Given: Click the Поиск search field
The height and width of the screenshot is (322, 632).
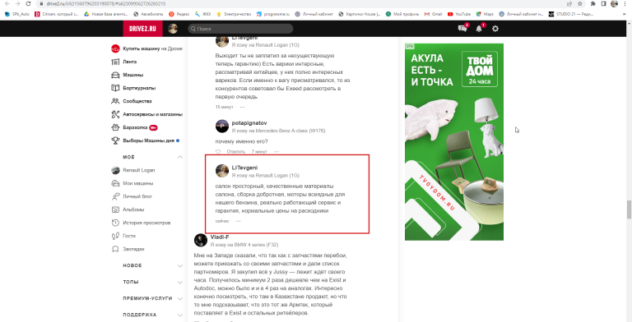Looking at the screenshot, I should tap(240, 29).
